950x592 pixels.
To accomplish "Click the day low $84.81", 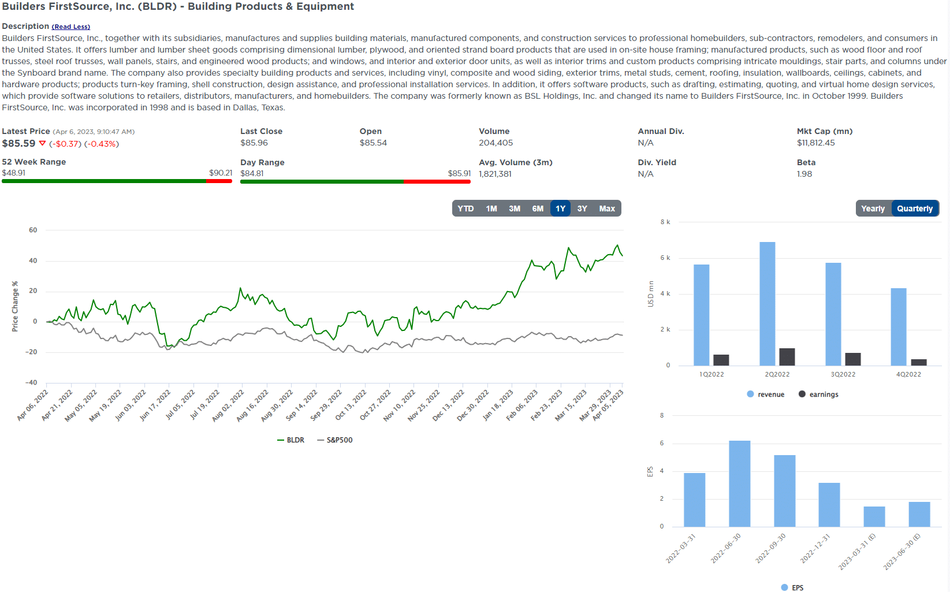I will click(x=252, y=173).
